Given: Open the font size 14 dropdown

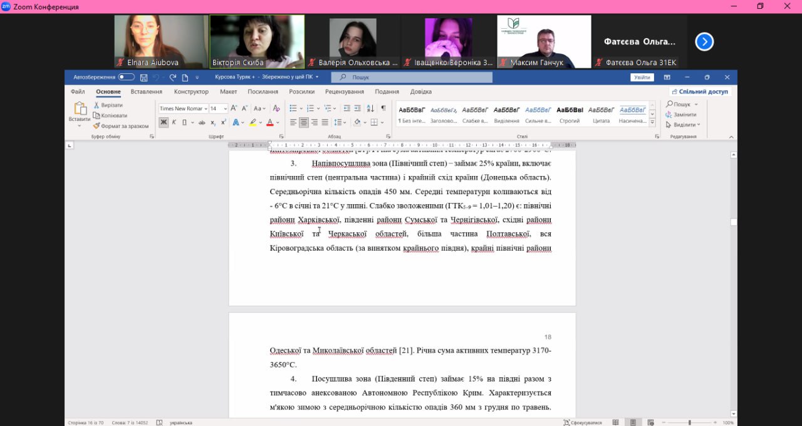Looking at the screenshot, I should coord(218,108).
